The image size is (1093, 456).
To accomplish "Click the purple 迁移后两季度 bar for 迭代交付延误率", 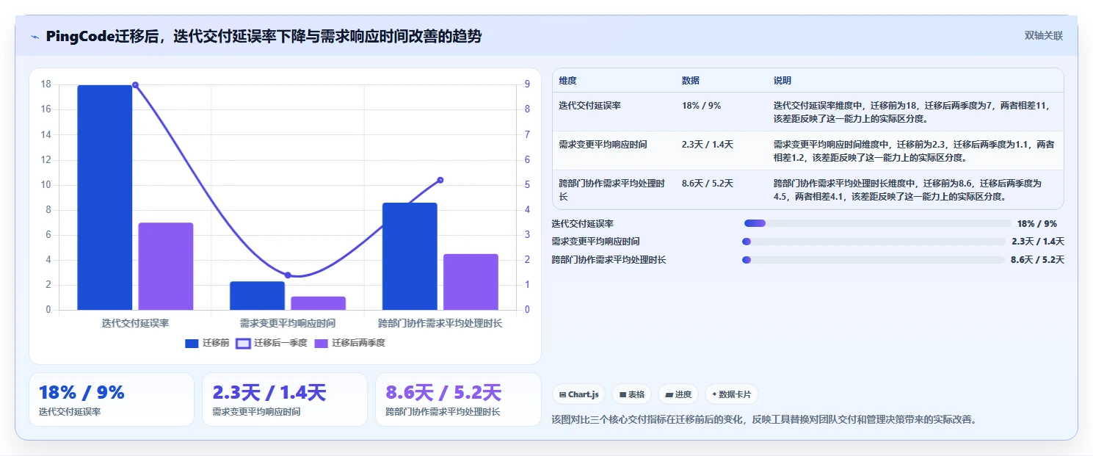I will [166, 266].
